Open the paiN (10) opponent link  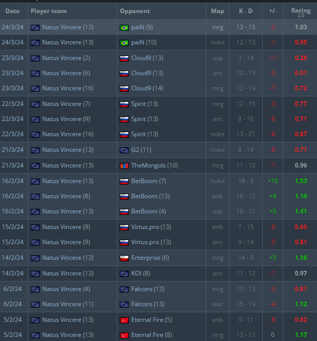(x=144, y=43)
